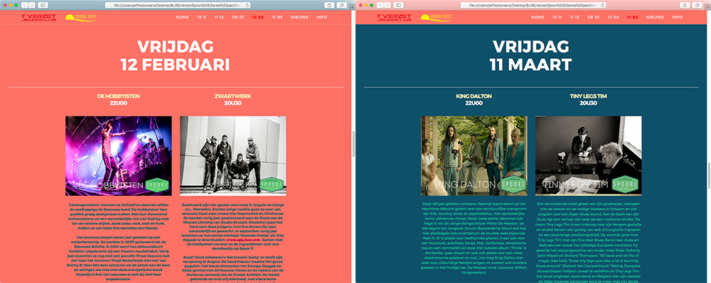Reload the page in right Safari window
The image size is (711, 283).
pyautogui.click(x=603, y=5)
